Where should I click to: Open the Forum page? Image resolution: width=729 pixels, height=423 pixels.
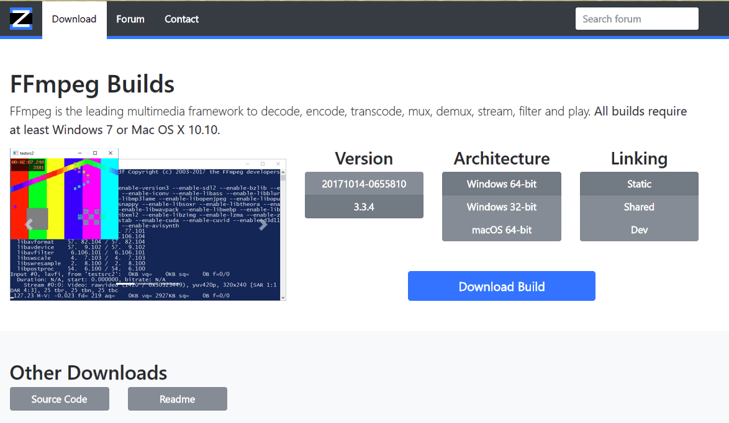130,19
